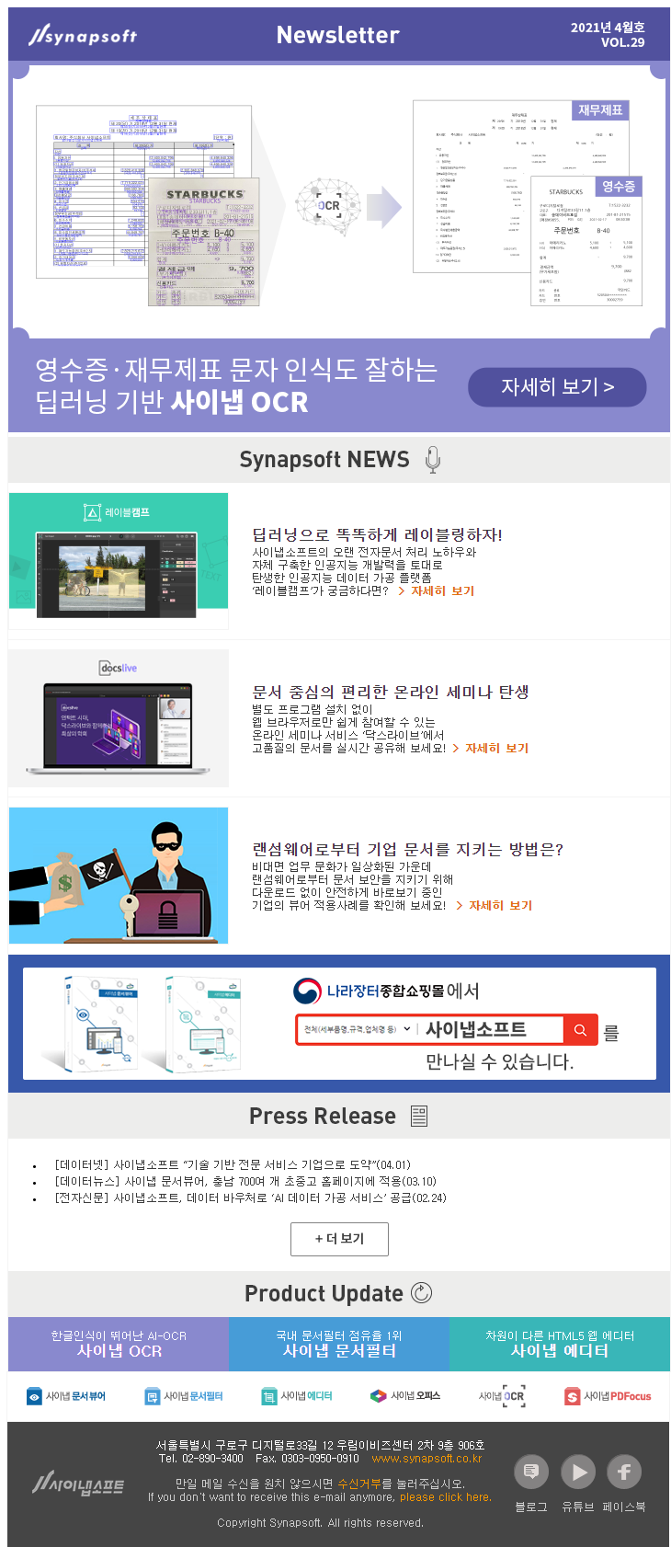Open the 사이냅 문서필터 product update tile

(x=339, y=1345)
